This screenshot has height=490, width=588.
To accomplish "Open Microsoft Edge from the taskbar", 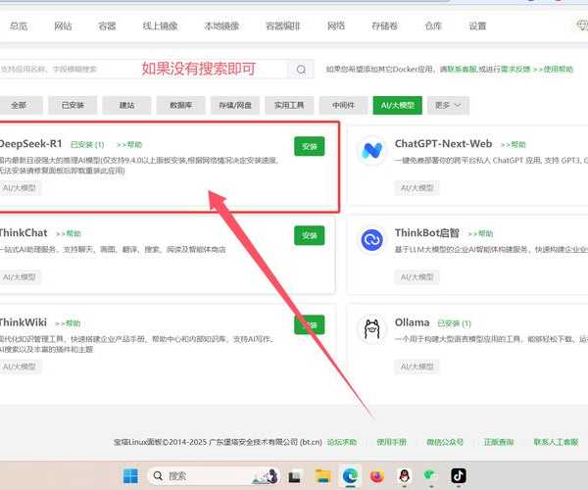I will [x=350, y=475].
